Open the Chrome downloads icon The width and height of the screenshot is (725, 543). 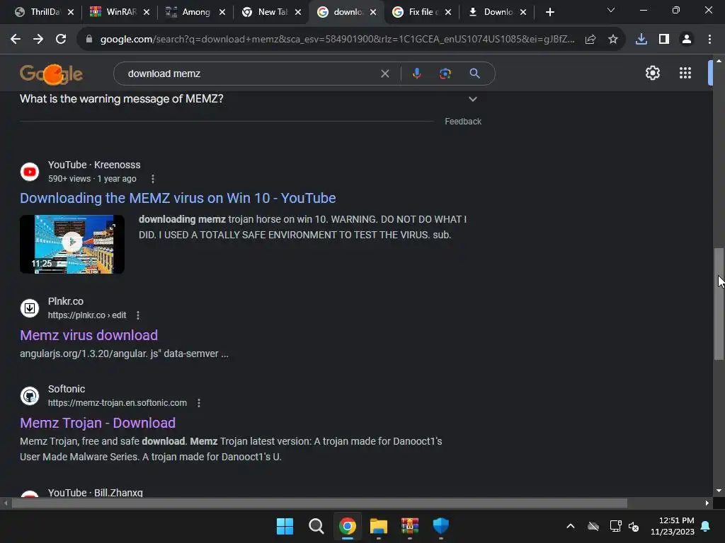click(641, 40)
